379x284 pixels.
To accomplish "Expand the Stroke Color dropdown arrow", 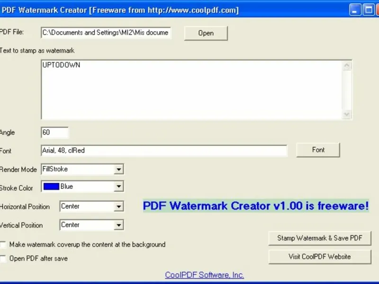I will click(118, 186).
